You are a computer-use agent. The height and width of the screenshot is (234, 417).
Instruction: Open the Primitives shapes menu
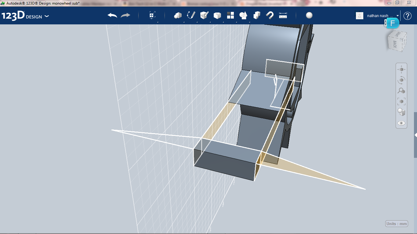pos(178,15)
